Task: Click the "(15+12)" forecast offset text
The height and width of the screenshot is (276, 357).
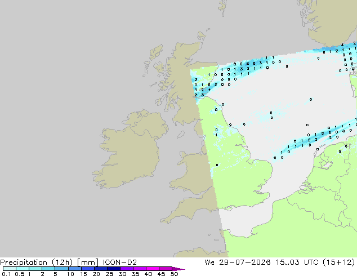Action: tap(338, 262)
